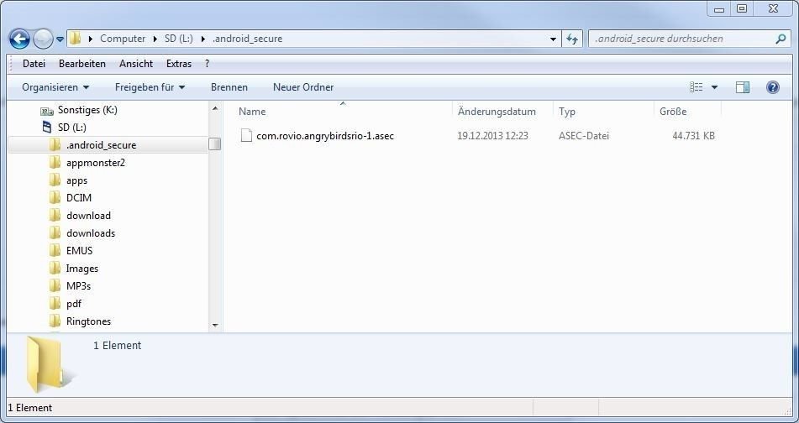Image resolution: width=799 pixels, height=423 pixels.
Task: Click the folder icon in the address bar
Action: 75,39
